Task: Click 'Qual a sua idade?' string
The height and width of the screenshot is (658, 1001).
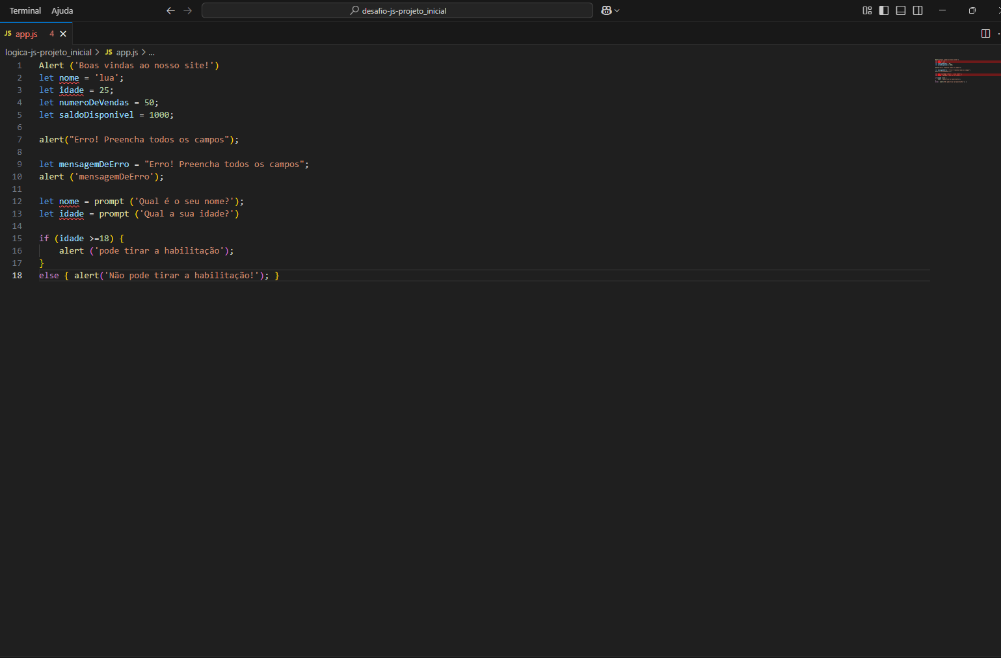Action: click(x=187, y=213)
